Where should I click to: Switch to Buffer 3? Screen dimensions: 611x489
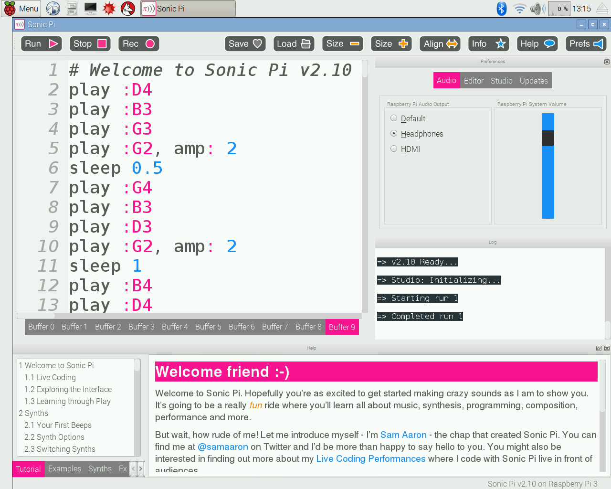click(141, 327)
